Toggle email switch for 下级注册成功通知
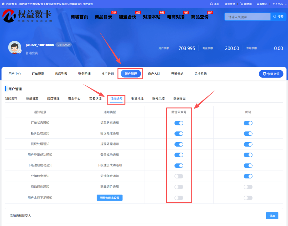Viewport: 288px width, 226px height. (248, 166)
